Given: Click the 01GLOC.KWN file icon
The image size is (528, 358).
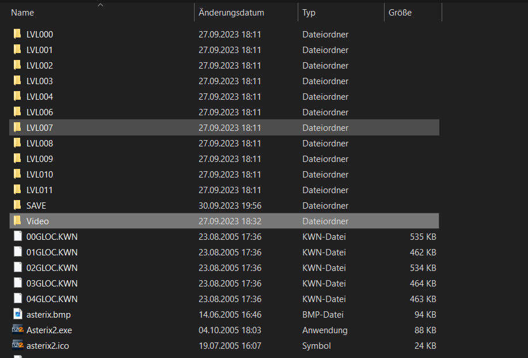Looking at the screenshot, I should 18,252.
